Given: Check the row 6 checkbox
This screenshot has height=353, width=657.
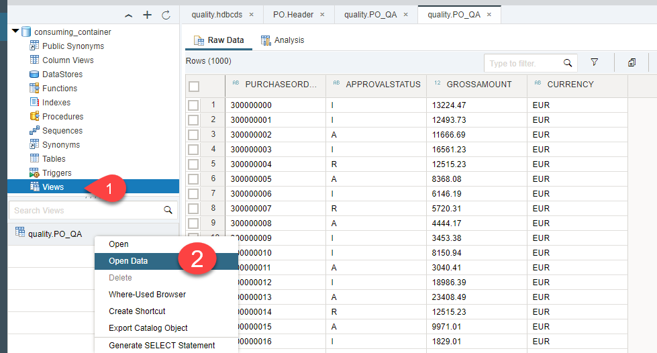Looking at the screenshot, I should click(x=193, y=179).
